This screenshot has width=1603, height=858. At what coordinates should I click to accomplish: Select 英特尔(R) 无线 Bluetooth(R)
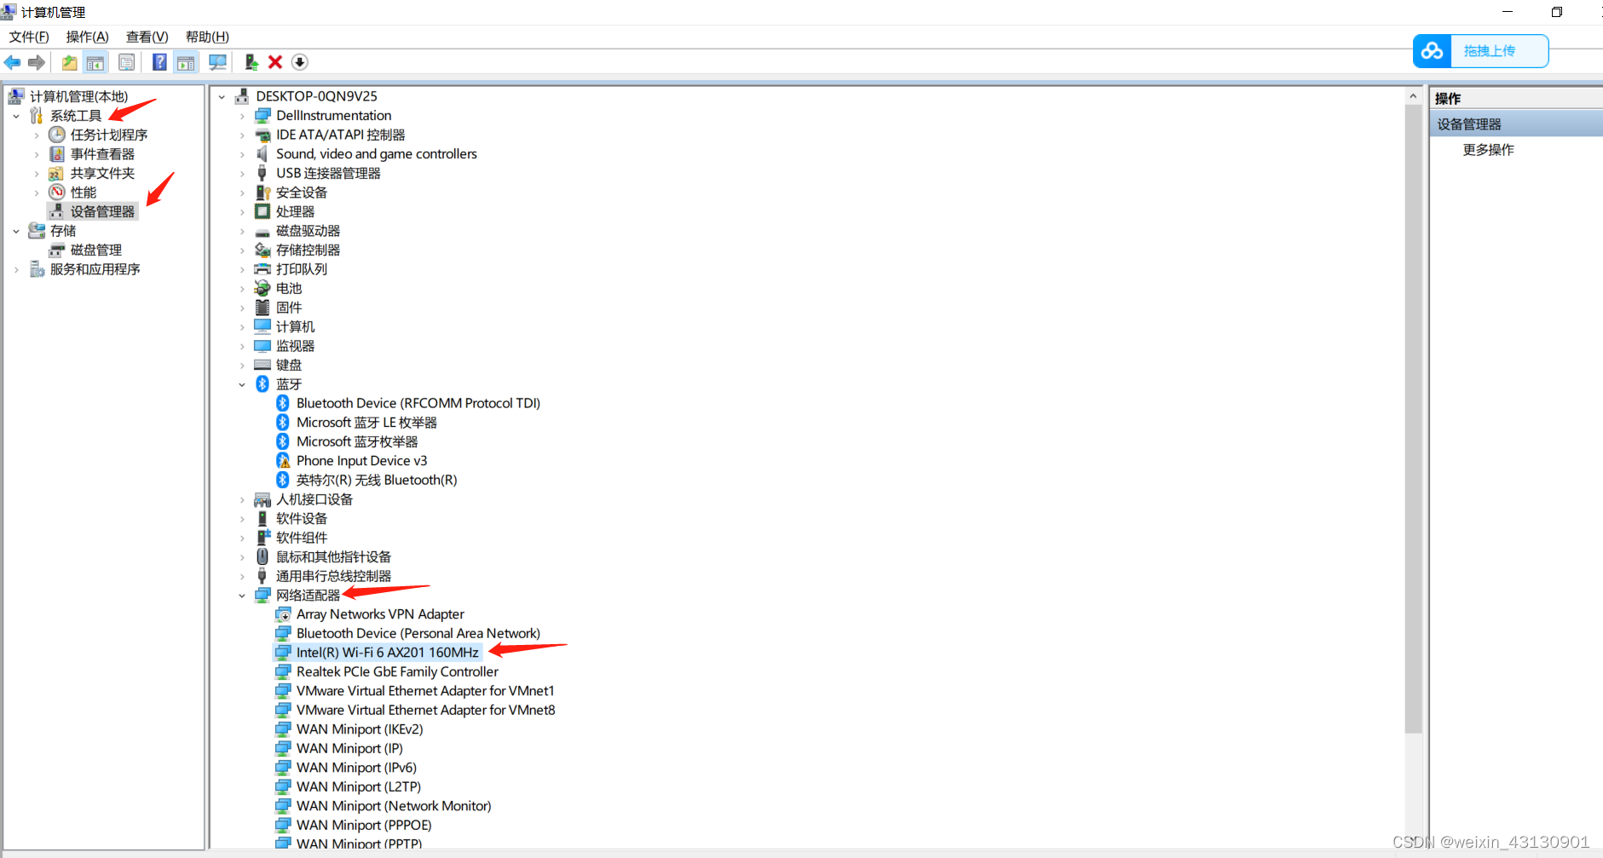(x=377, y=480)
